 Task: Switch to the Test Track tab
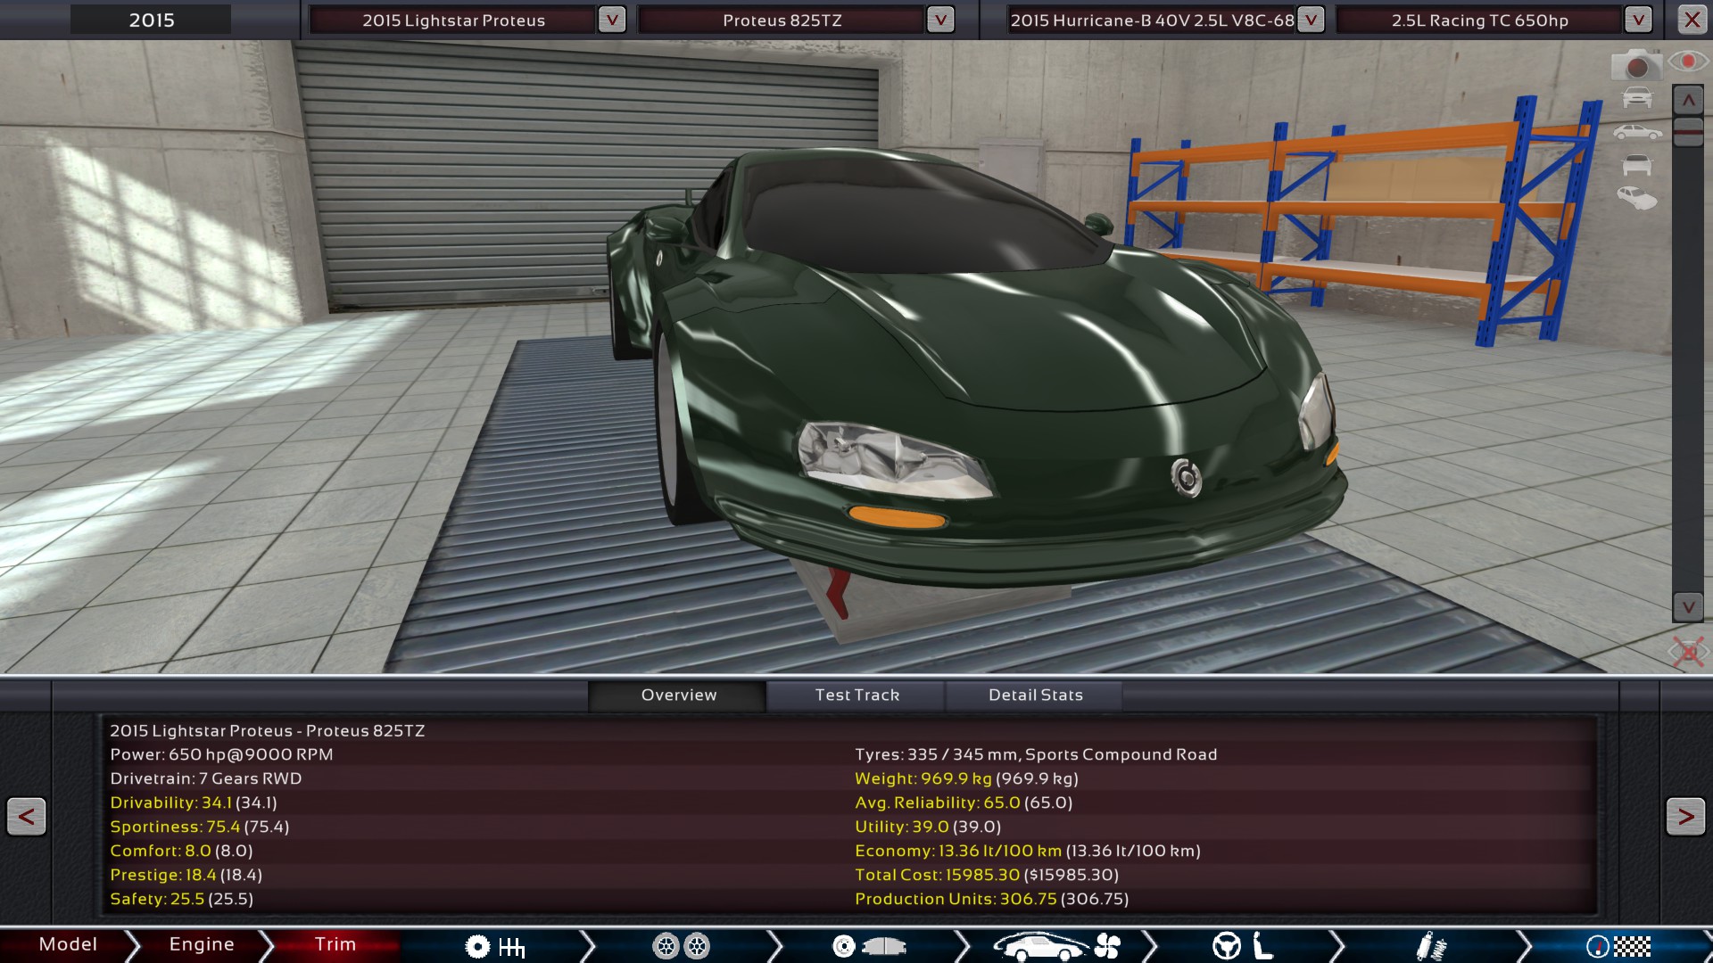tap(856, 695)
